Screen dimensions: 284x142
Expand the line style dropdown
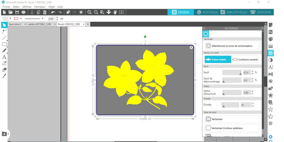pos(43,18)
